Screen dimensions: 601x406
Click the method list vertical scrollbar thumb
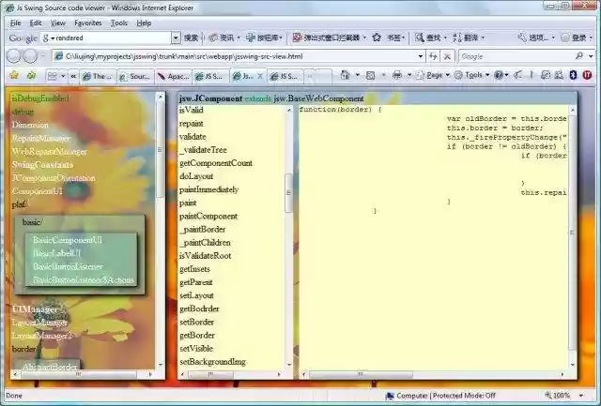coord(289,192)
